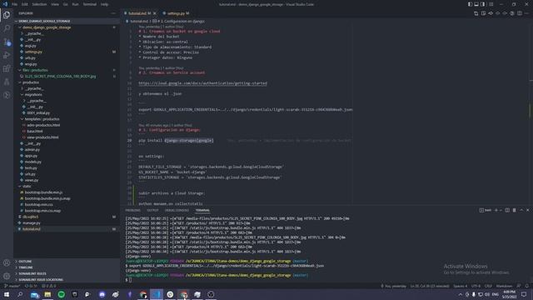Change the UTF-8 encoding status item
Image resolution: width=533 pixels, height=300 pixels.
click(x=476, y=286)
